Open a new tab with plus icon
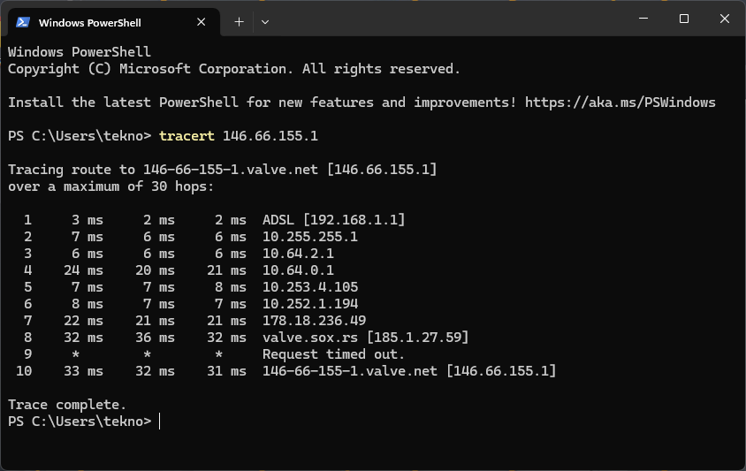Image resolution: width=746 pixels, height=471 pixels. [239, 22]
